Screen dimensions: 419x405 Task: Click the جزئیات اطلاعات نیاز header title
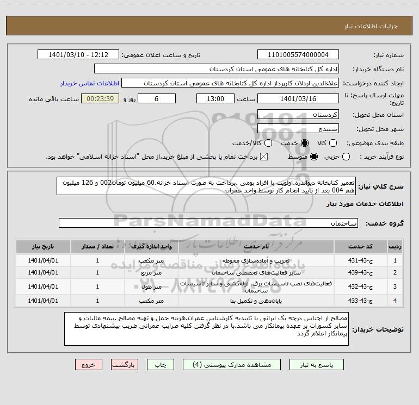tap(371, 26)
